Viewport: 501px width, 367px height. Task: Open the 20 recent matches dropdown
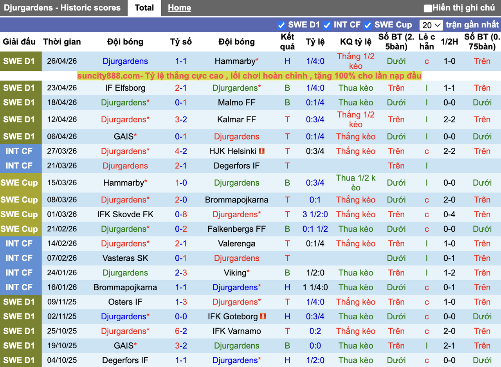click(x=431, y=25)
